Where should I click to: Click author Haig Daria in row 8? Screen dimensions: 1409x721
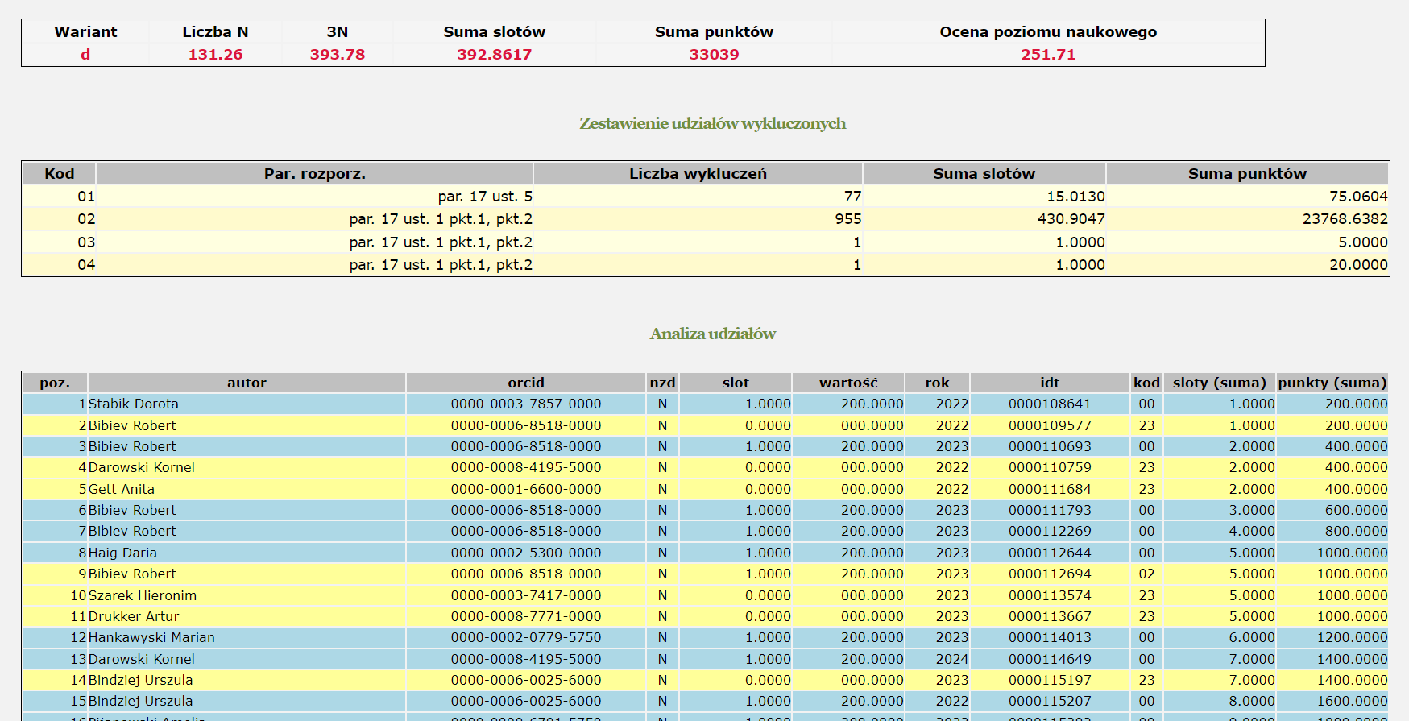[122, 553]
